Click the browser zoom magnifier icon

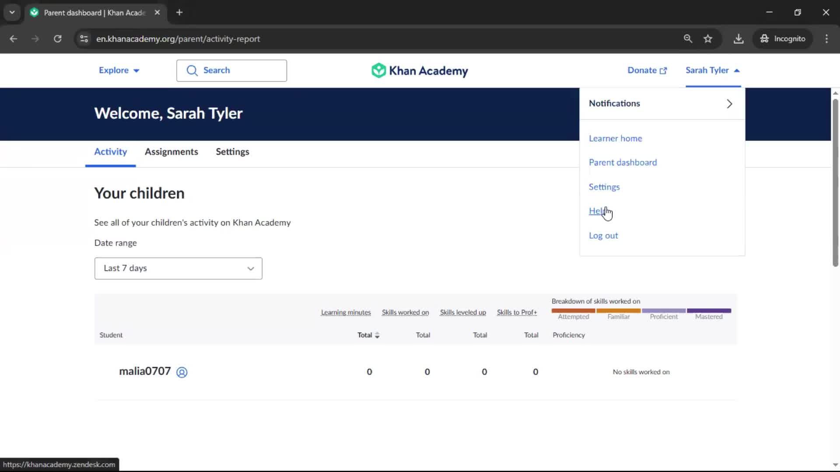coord(688,39)
